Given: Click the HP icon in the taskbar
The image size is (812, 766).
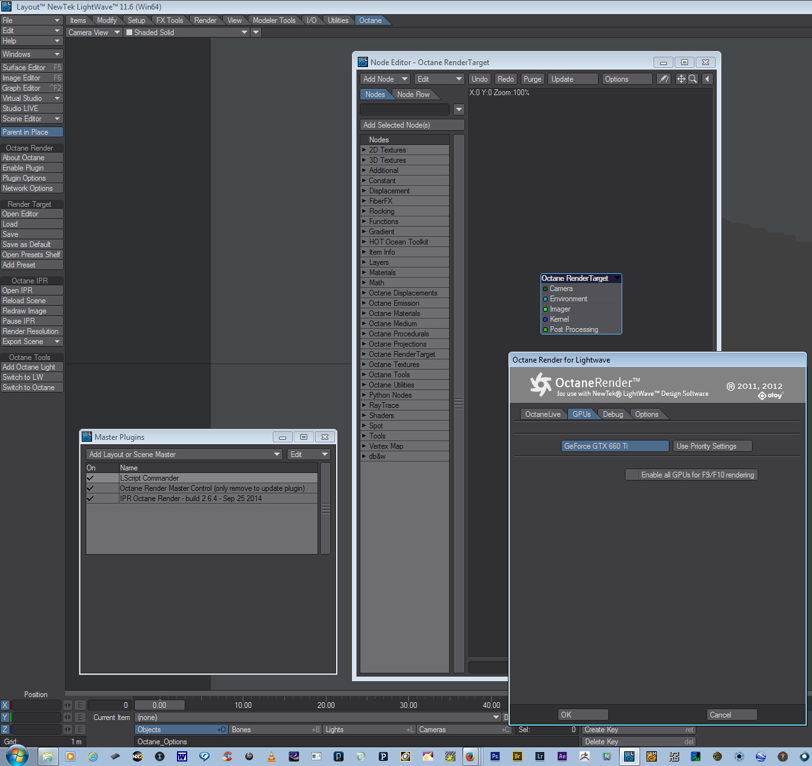Looking at the screenshot, I should coord(249,756).
